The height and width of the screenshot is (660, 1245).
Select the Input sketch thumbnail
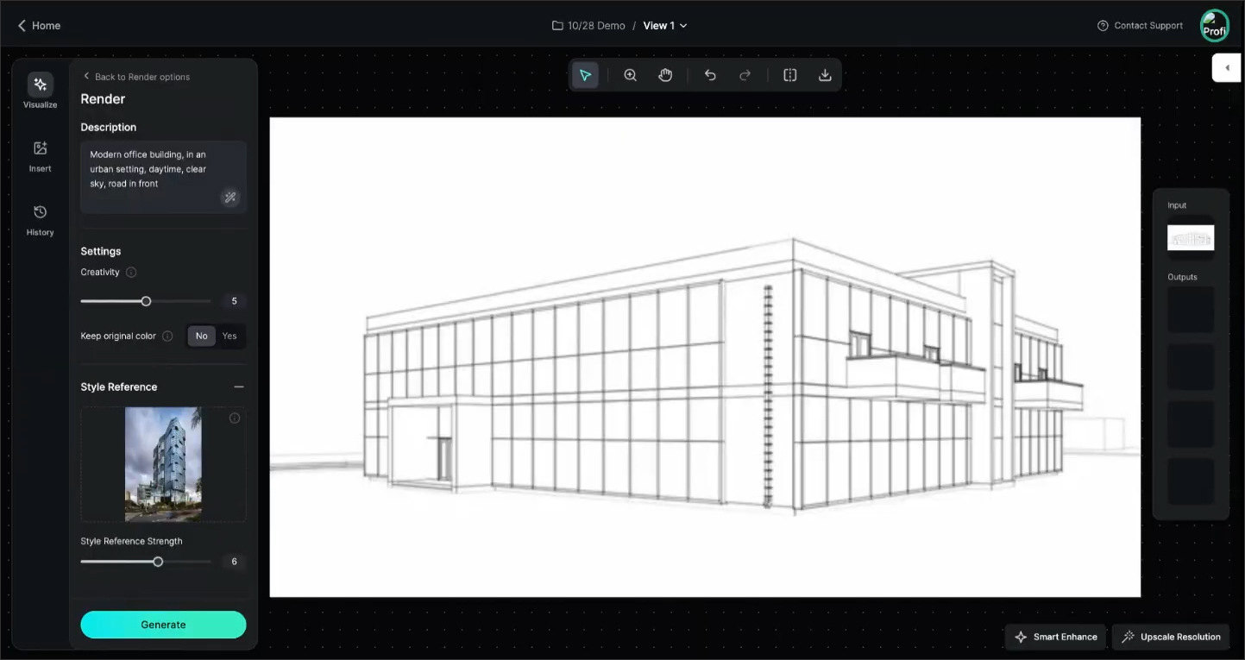point(1191,238)
